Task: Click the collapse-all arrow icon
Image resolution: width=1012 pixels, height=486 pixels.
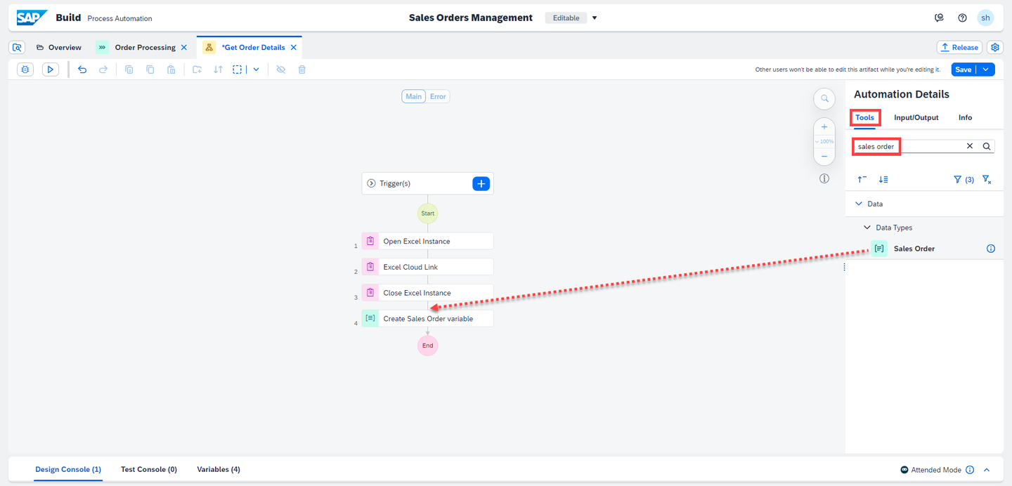Action: tap(862, 179)
